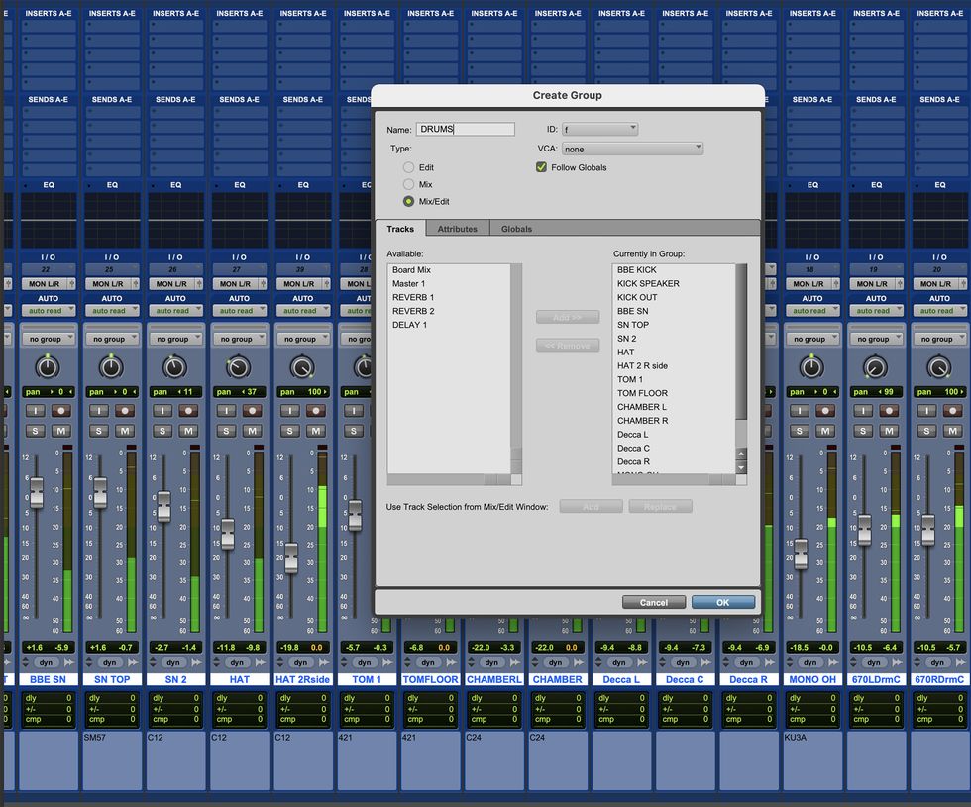This screenshot has width=971, height=807.
Task: Arm the SN 2 track for recording
Action: click(189, 410)
